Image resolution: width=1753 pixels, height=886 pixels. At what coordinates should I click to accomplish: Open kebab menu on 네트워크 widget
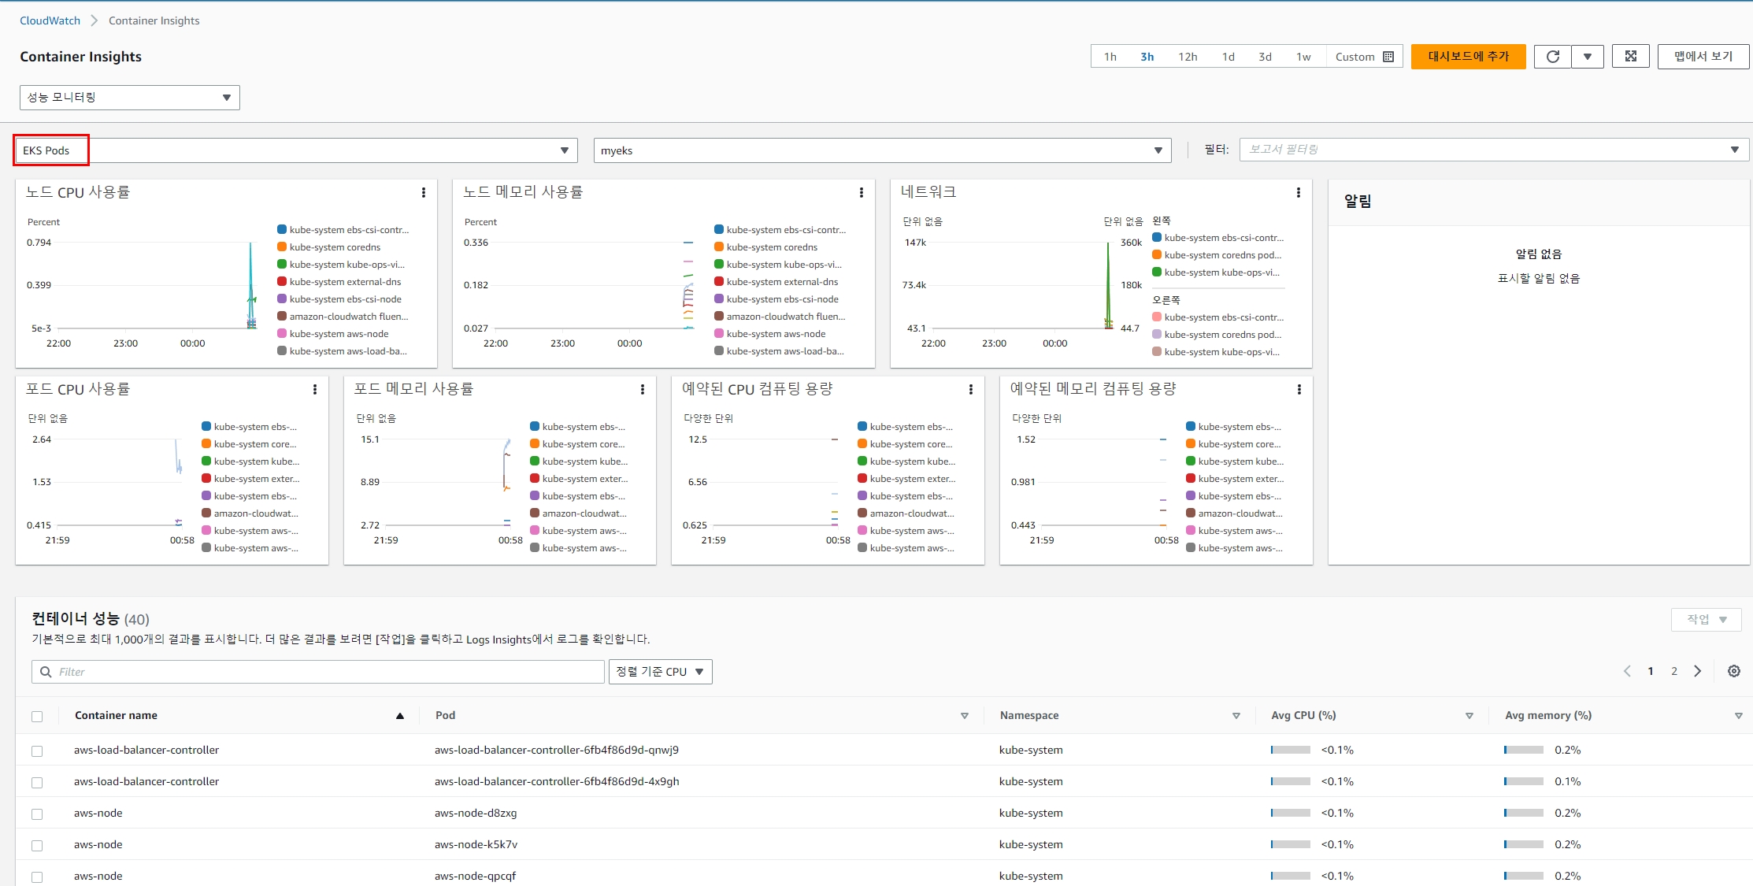(x=1298, y=192)
